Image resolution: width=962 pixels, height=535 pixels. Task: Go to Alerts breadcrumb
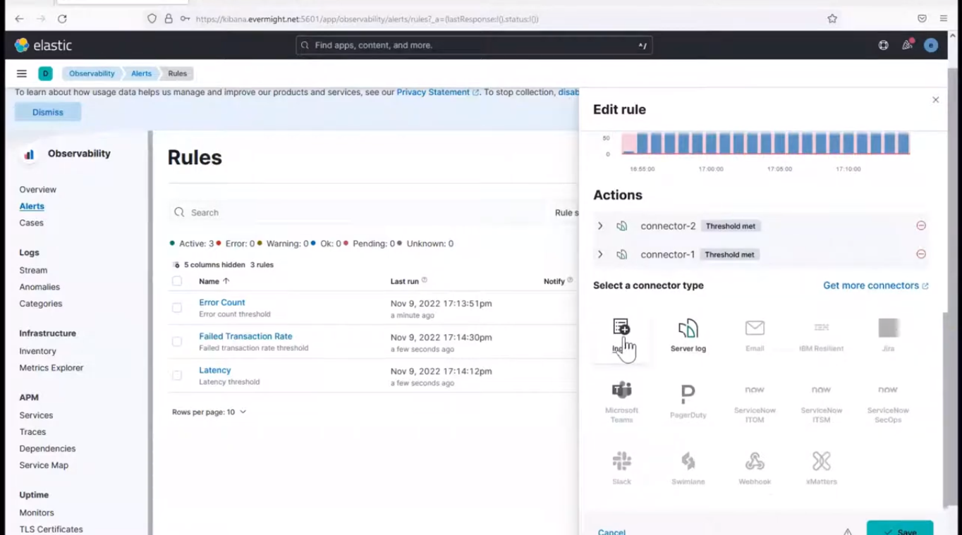pos(141,73)
